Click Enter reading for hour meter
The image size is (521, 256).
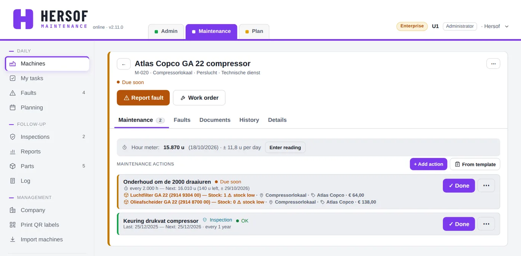pyautogui.click(x=285, y=147)
